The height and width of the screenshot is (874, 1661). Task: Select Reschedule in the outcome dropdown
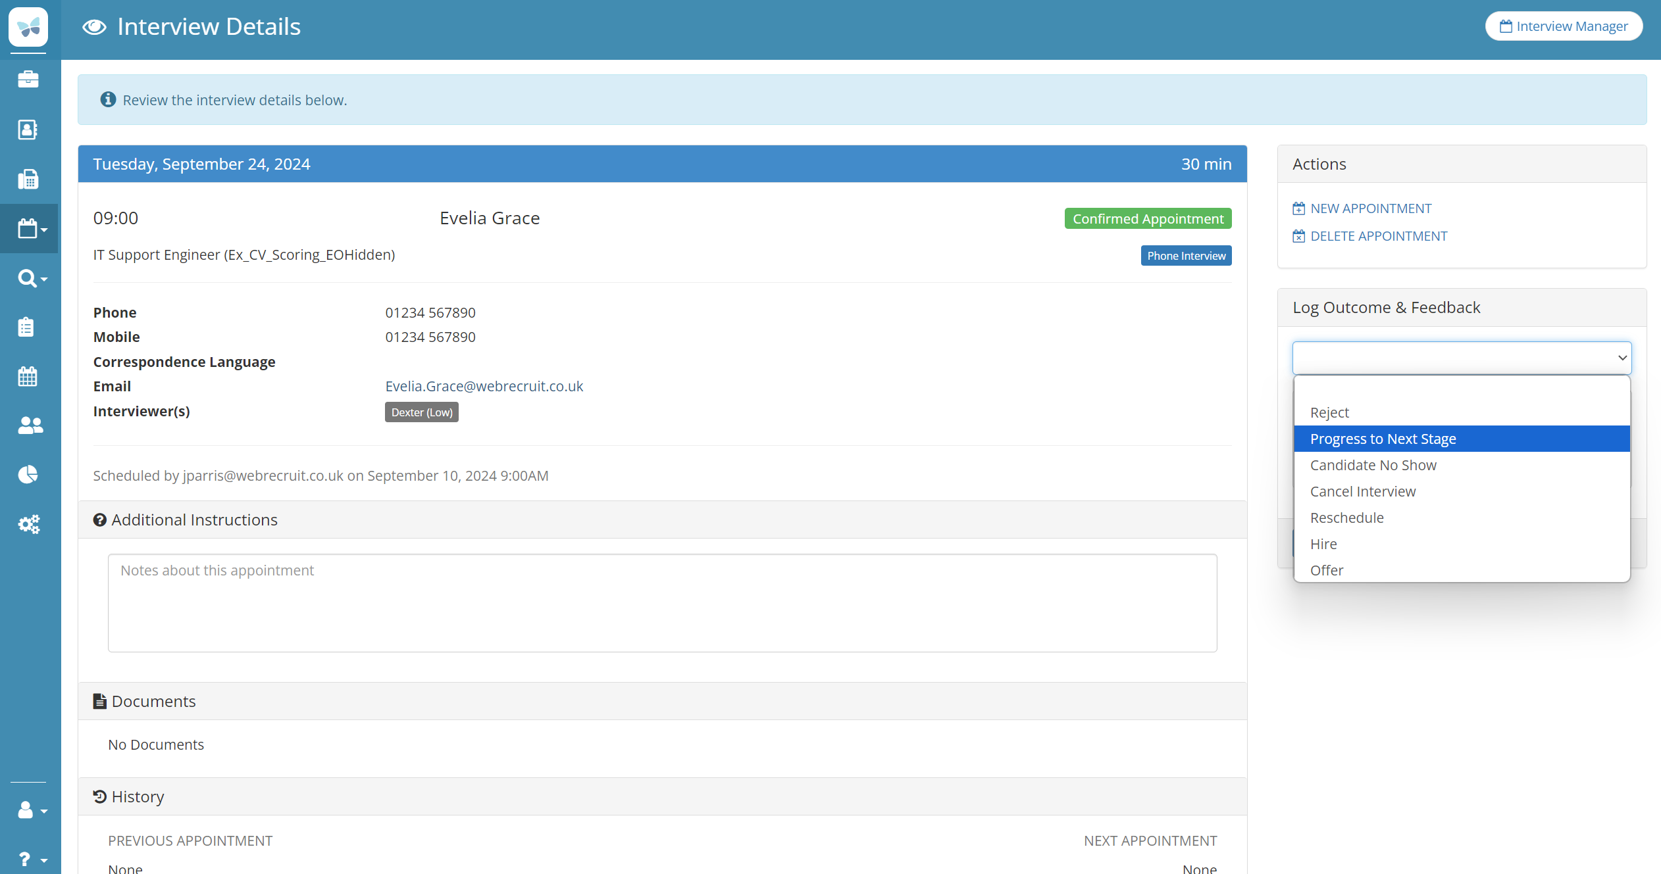[x=1346, y=518]
